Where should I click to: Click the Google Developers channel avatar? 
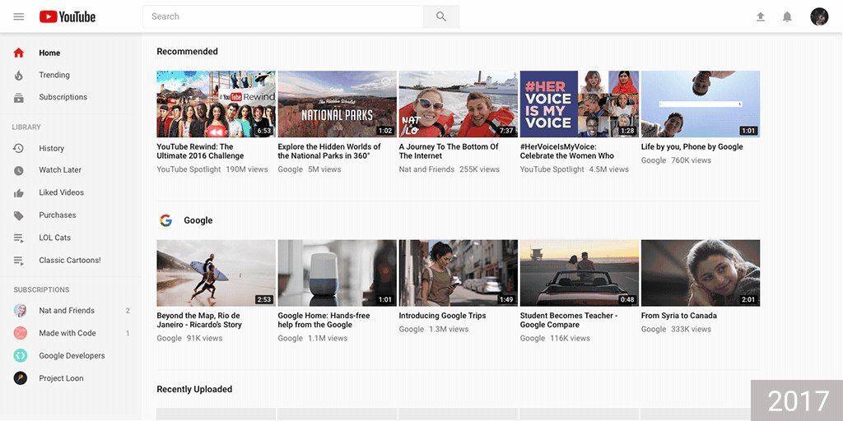tap(21, 355)
